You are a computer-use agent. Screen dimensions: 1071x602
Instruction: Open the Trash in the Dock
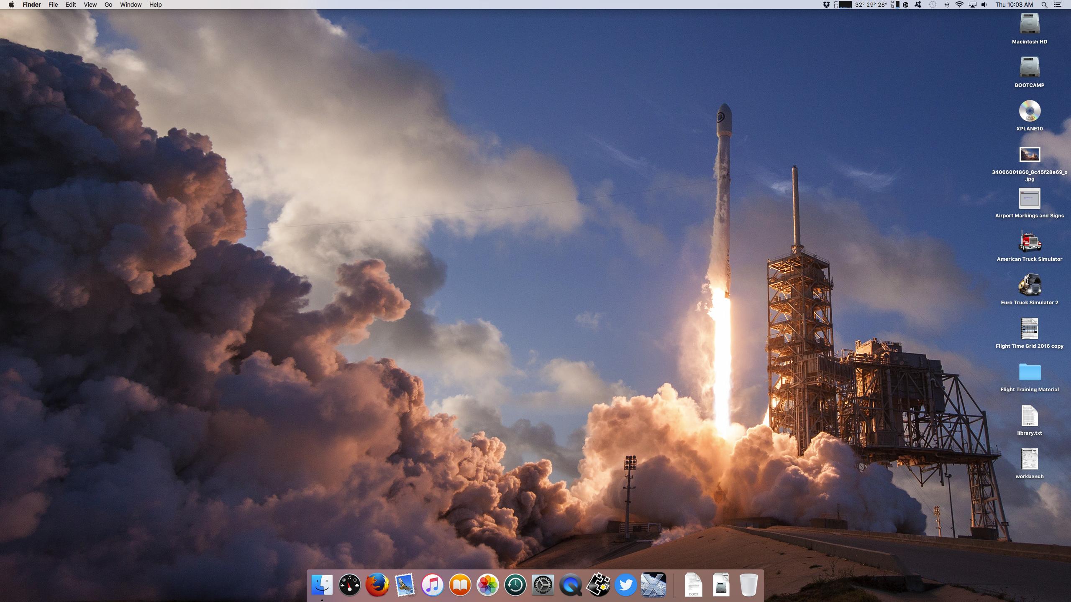click(748, 584)
